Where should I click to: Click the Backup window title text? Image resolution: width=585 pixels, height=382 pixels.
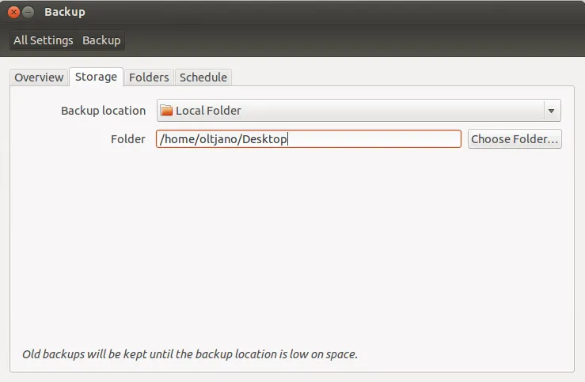[x=65, y=13]
